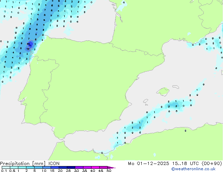Open the weatheronline.co.uk copyright link
This screenshot has width=223, height=172.
(193, 169)
